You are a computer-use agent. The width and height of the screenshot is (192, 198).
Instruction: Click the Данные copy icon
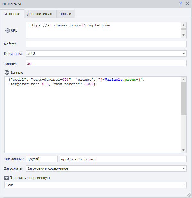7,73
